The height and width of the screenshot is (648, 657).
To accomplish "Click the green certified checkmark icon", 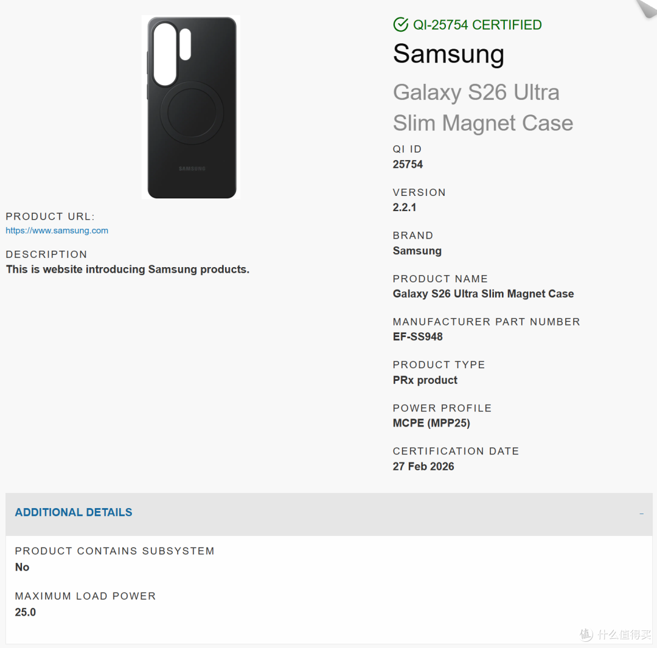I will [x=400, y=24].
